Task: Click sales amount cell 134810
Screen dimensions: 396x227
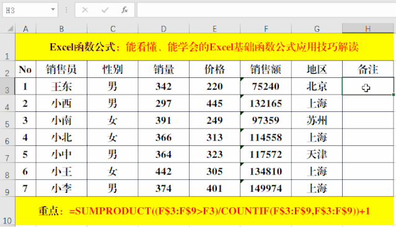Action: coord(266,171)
